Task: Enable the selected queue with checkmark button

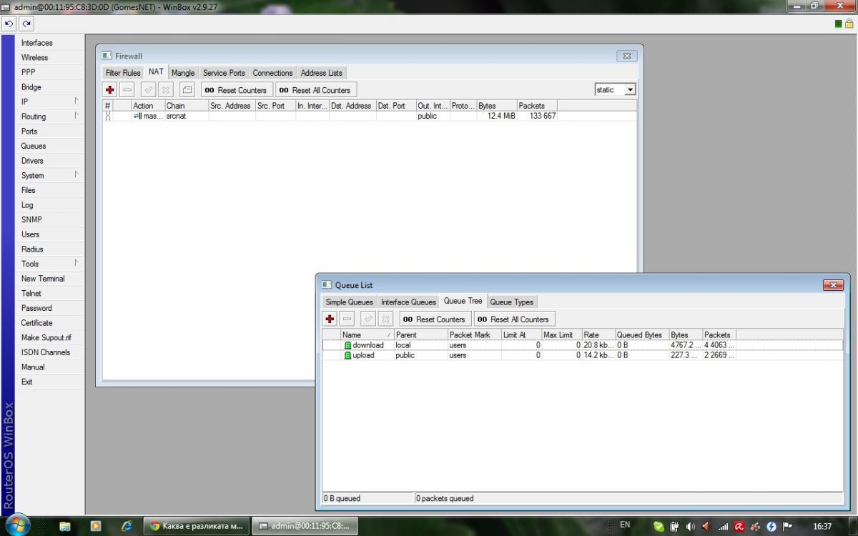Action: click(x=368, y=319)
